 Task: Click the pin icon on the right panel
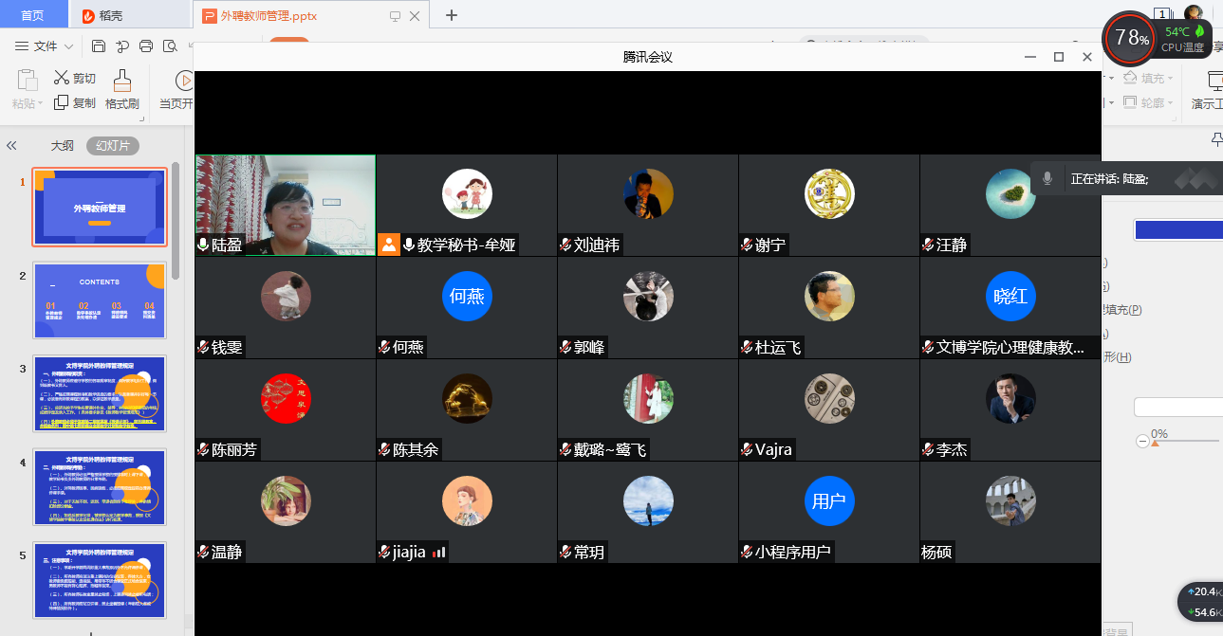pyautogui.click(x=1216, y=140)
